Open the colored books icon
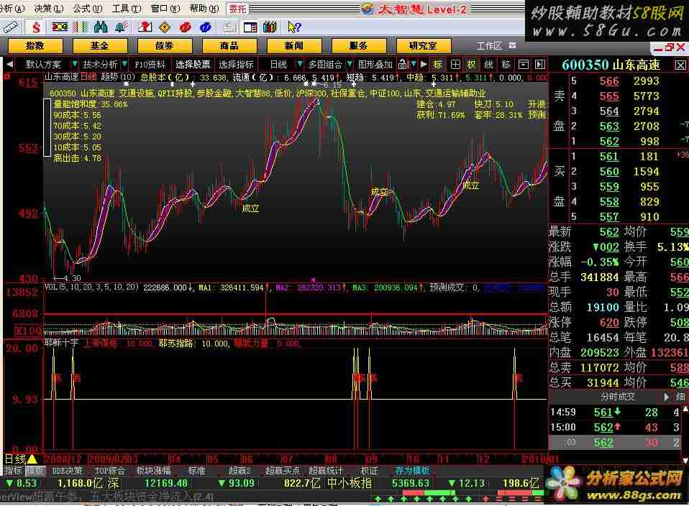 click(x=270, y=27)
